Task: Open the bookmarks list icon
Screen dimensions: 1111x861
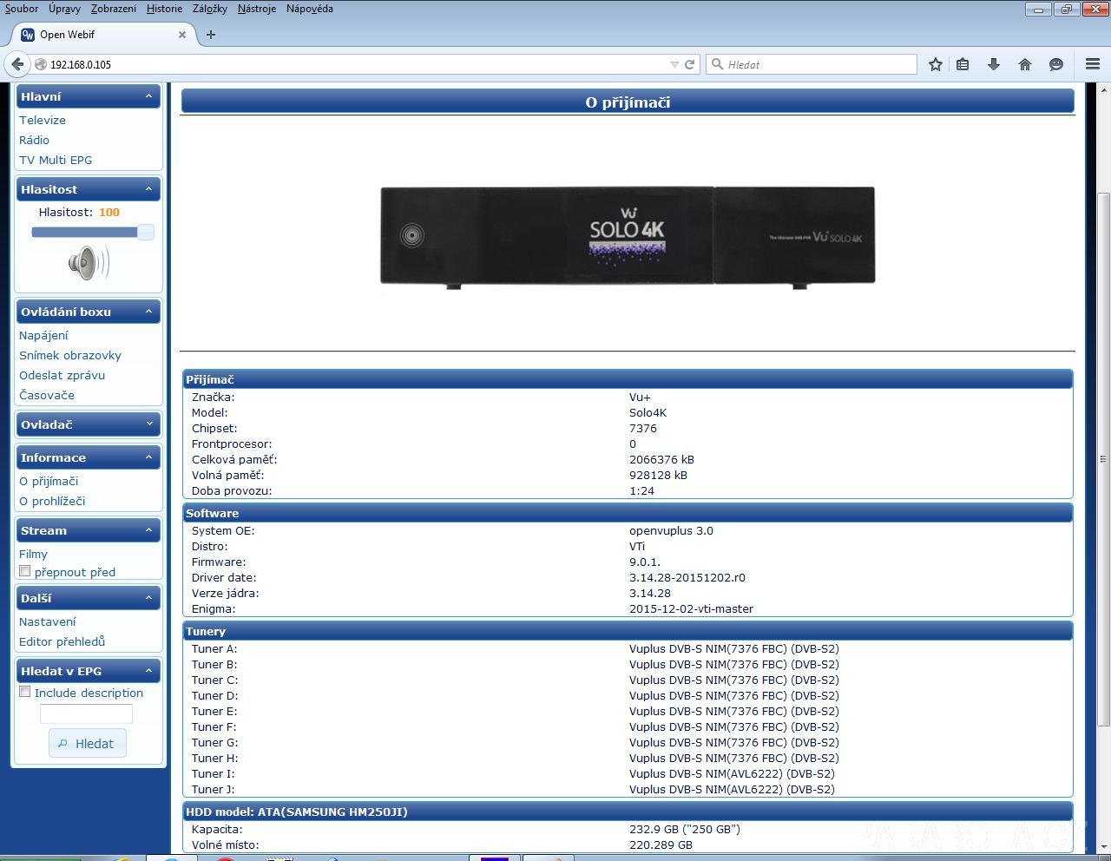Action: click(x=963, y=64)
